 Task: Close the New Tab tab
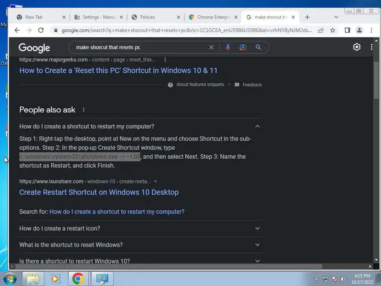coord(64,17)
